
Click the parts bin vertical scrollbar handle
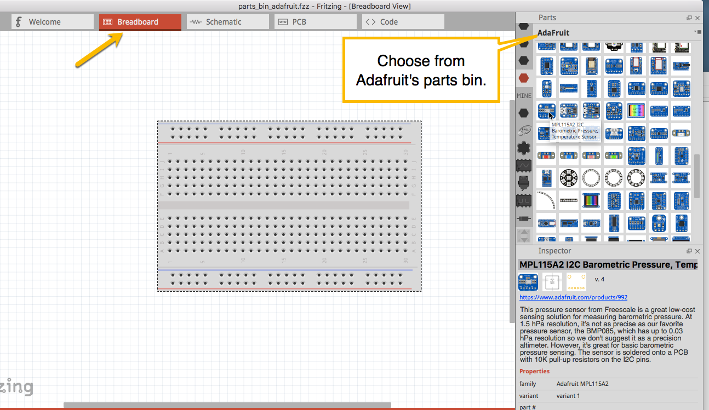697,176
